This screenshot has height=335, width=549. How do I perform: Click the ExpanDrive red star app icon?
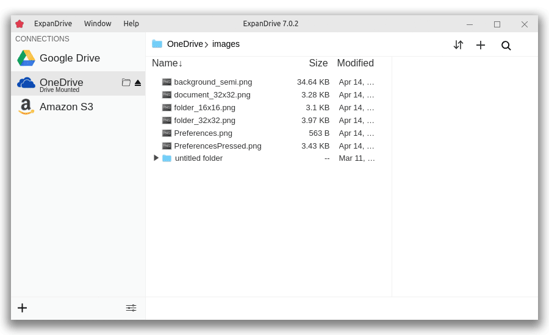pyautogui.click(x=20, y=24)
